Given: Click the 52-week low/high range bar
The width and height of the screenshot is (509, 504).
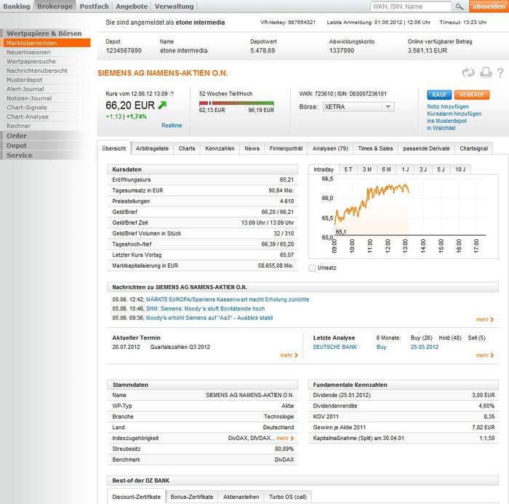Looking at the screenshot, I should [x=236, y=103].
